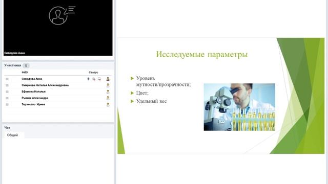
Task: Toggle the square marker beside Рыжик Александра
Action: pos(7,98)
